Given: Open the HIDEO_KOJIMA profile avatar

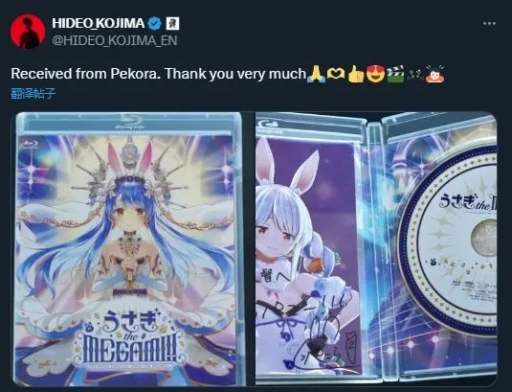Looking at the screenshot, I should (x=28, y=32).
